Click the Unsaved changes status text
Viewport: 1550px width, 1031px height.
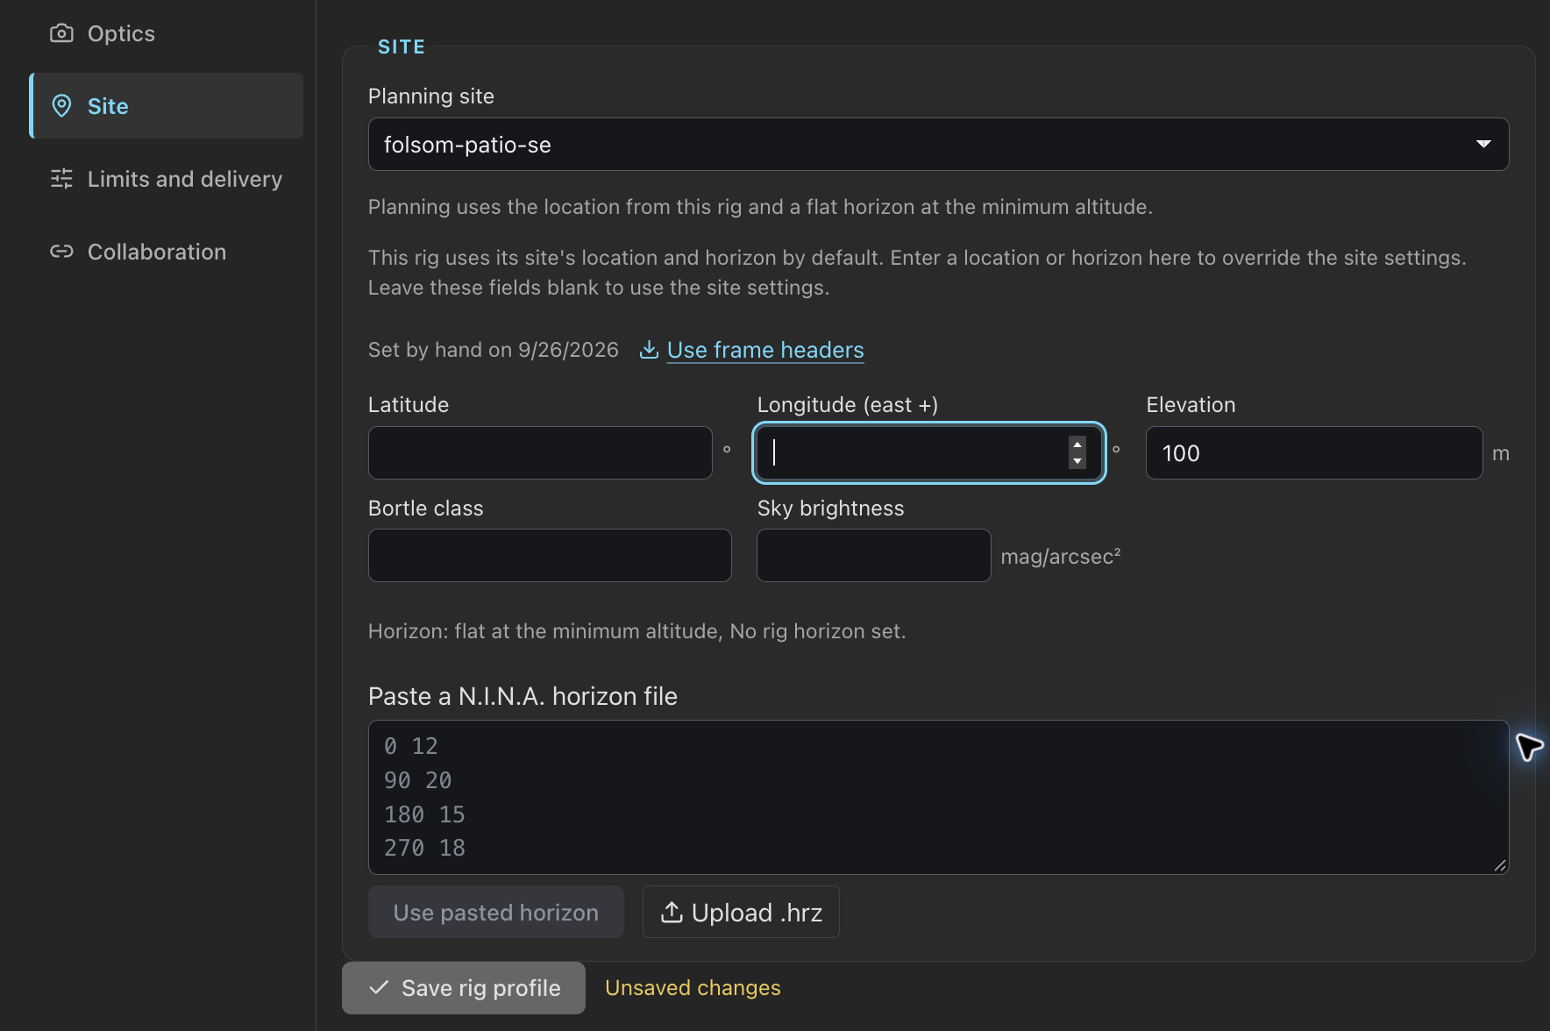click(x=693, y=988)
